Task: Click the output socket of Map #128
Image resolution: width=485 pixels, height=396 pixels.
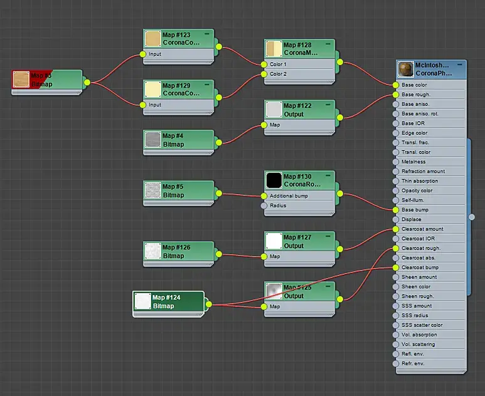Action: 340,62
